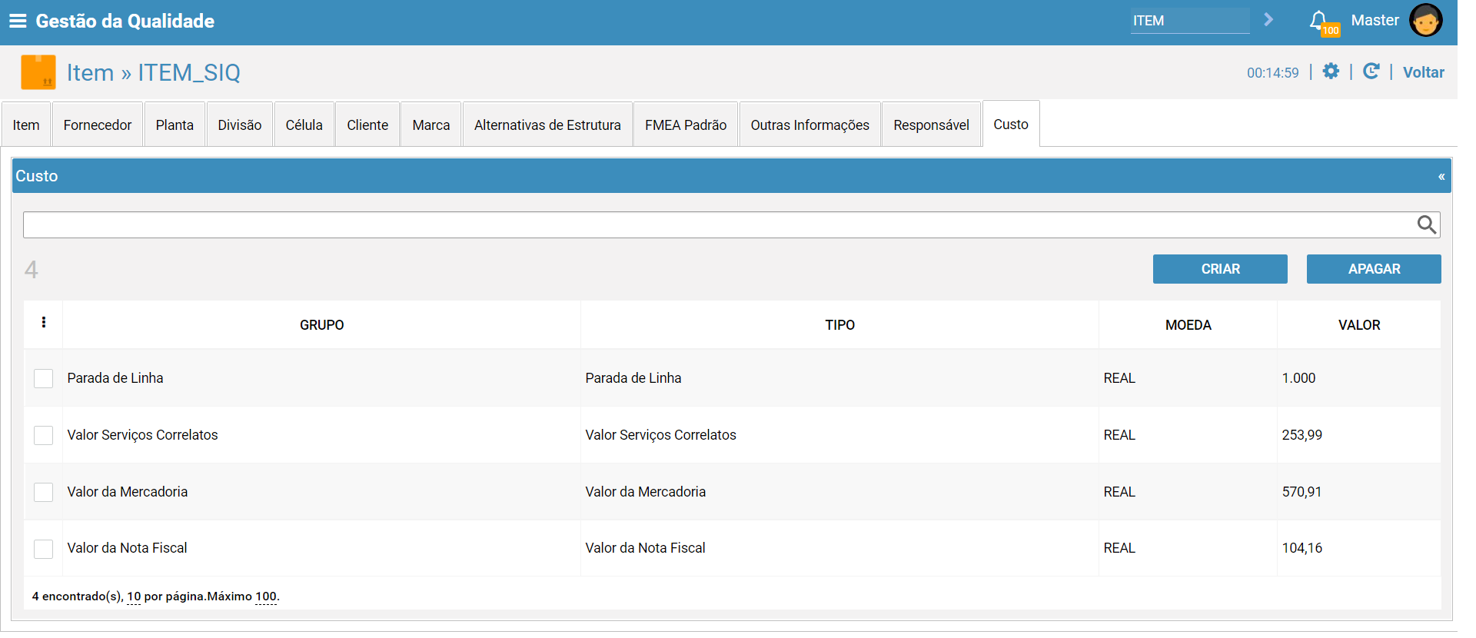This screenshot has height=638, width=1476.
Task: Click the search magnifier icon
Action: tap(1426, 224)
